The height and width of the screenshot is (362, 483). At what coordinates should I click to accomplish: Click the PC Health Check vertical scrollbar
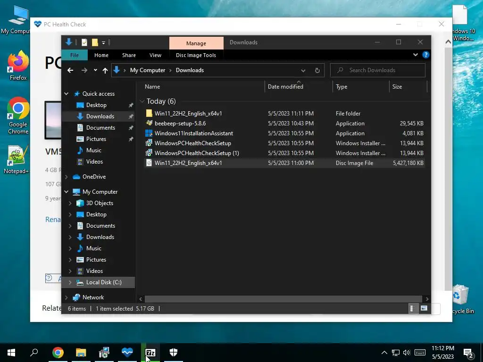pyautogui.click(x=448, y=169)
